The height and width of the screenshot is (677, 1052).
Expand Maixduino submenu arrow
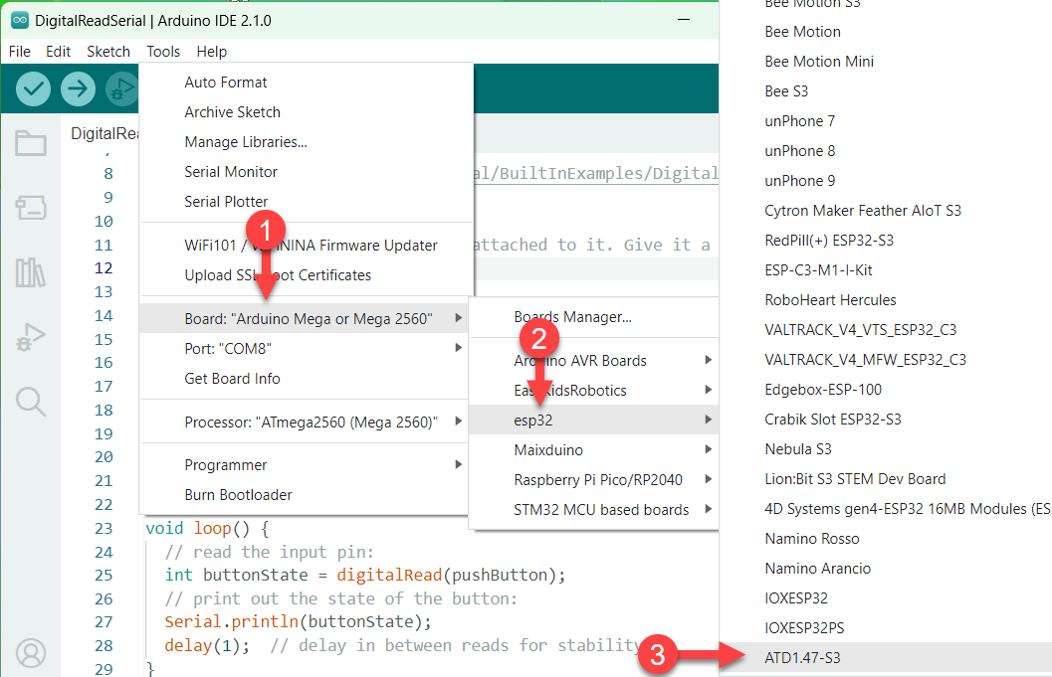708,449
